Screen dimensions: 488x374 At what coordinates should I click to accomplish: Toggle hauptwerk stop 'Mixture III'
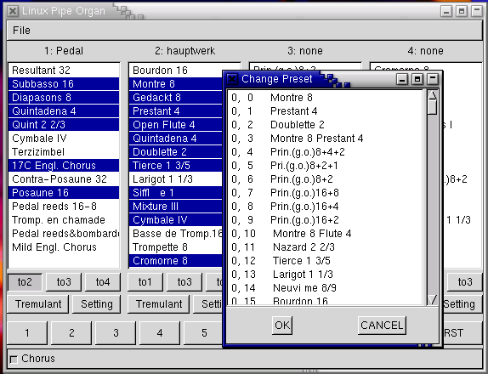(x=175, y=207)
